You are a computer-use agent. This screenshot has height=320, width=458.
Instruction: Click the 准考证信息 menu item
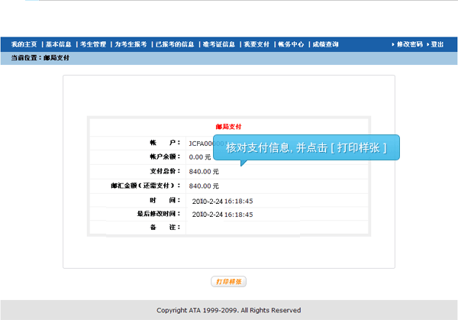[219, 44]
